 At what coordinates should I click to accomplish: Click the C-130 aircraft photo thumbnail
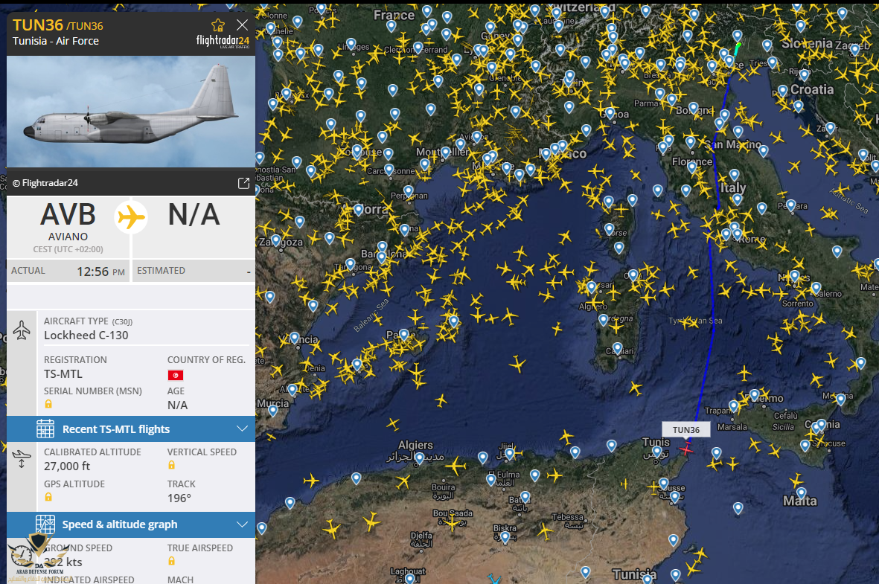point(130,111)
